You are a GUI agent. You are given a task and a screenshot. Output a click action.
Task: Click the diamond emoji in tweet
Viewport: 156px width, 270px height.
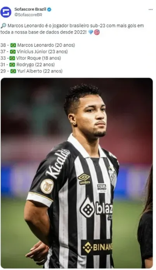point(90,32)
